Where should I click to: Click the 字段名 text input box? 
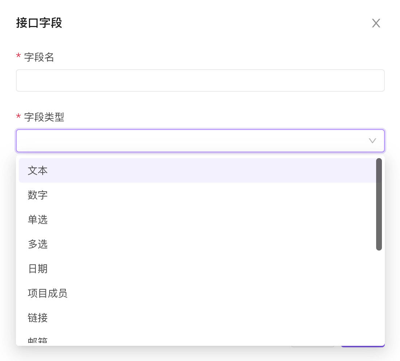click(x=200, y=81)
